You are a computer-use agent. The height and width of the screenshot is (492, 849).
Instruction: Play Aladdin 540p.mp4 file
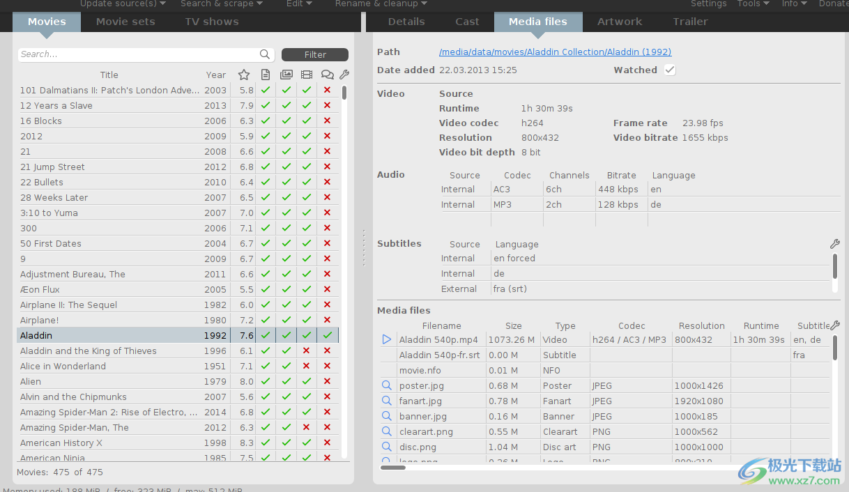coord(387,339)
